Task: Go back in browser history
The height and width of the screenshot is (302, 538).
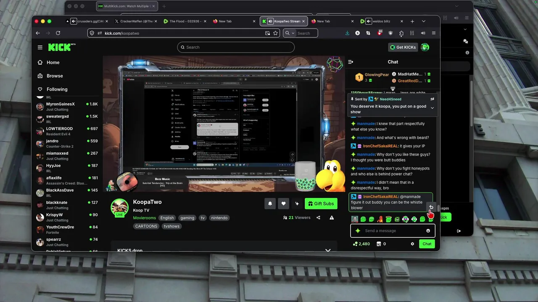Action: coord(38,33)
